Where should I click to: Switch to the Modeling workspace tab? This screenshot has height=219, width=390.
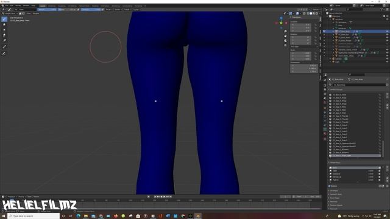pyautogui.click(x=52, y=5)
